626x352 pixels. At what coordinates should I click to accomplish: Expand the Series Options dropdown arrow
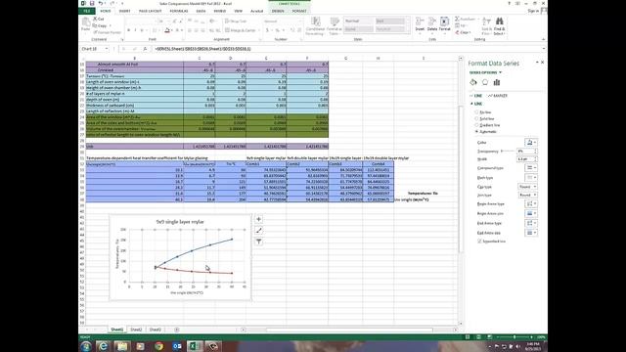tap(500, 72)
